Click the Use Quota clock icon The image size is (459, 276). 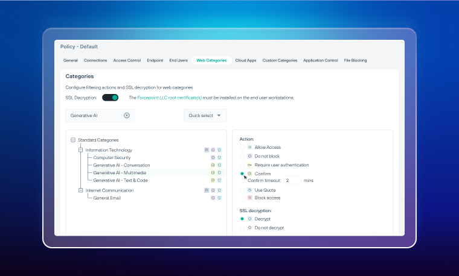coord(249,190)
